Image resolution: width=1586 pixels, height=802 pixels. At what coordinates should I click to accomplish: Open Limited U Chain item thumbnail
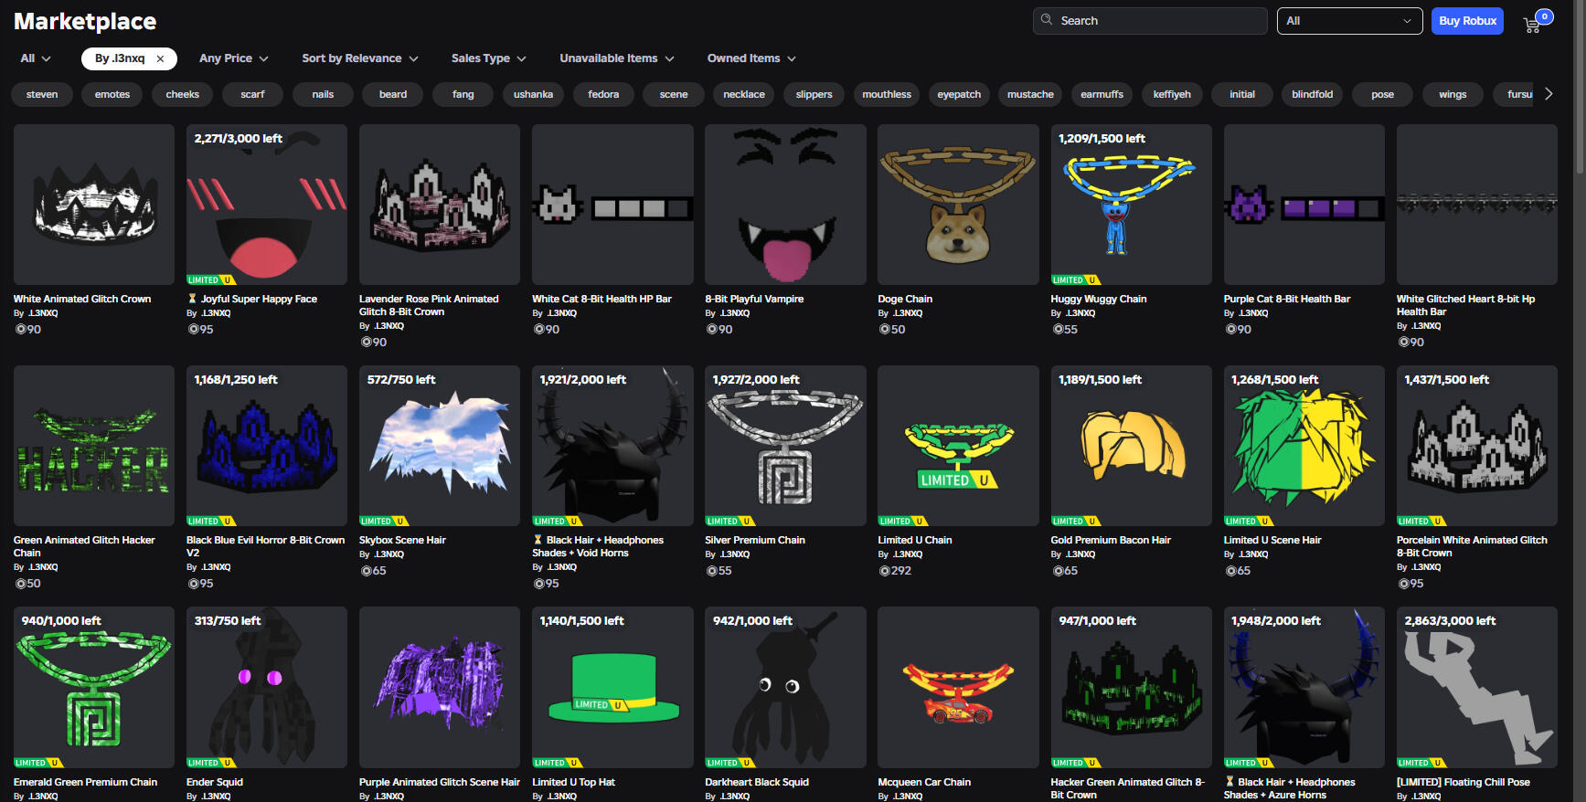pos(958,446)
